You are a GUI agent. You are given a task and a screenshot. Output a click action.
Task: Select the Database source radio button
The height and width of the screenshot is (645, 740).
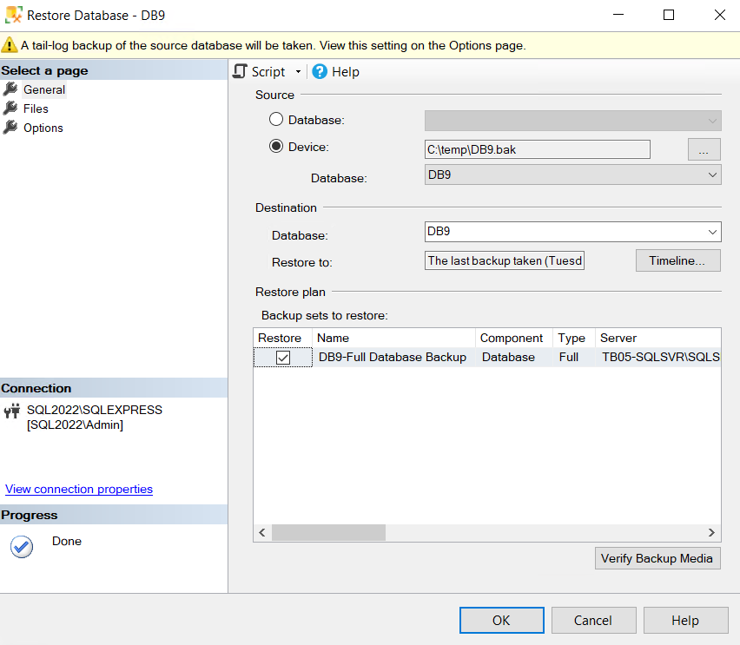click(x=276, y=119)
